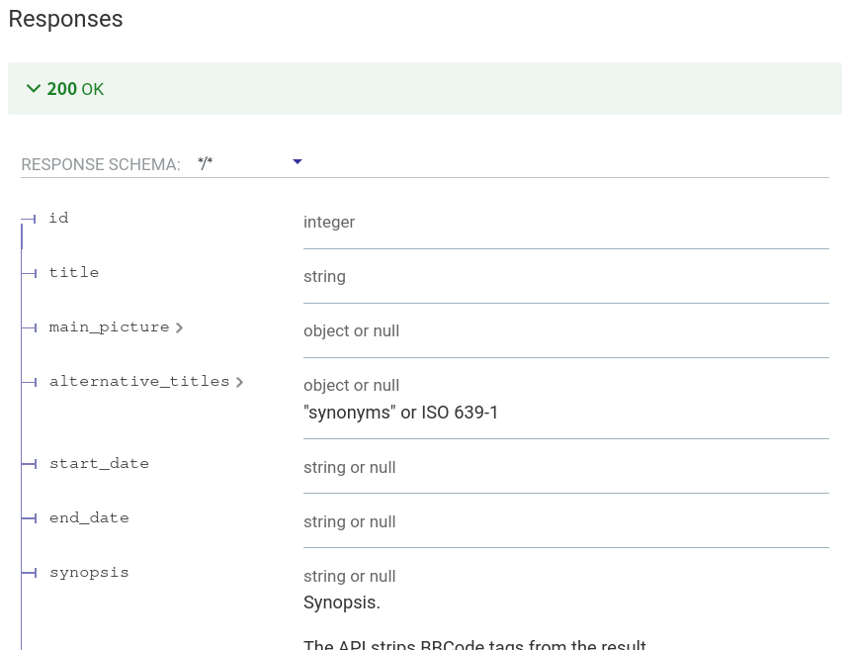853x650 pixels.
Task: Open the */* response schema content type dropdown
Action: click(x=247, y=163)
